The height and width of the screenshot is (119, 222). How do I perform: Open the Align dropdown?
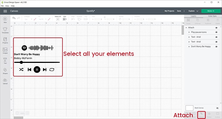73,19
